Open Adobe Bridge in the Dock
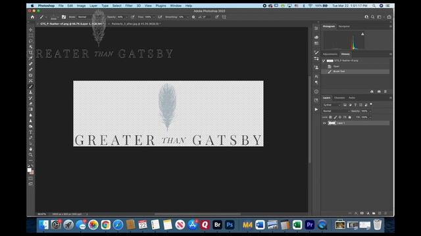421x236 pixels. [x=217, y=225]
